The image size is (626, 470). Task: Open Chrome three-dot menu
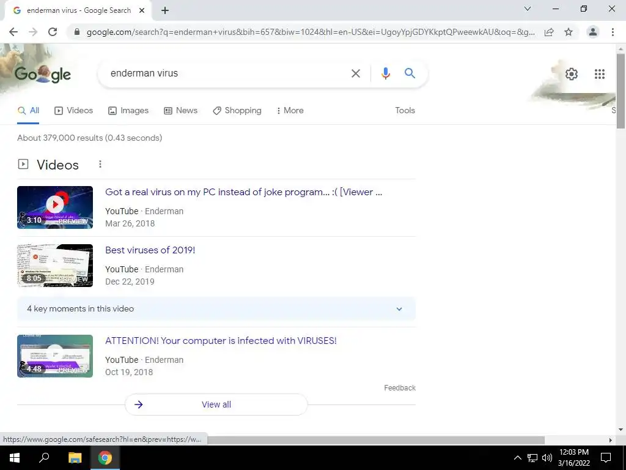click(x=613, y=32)
